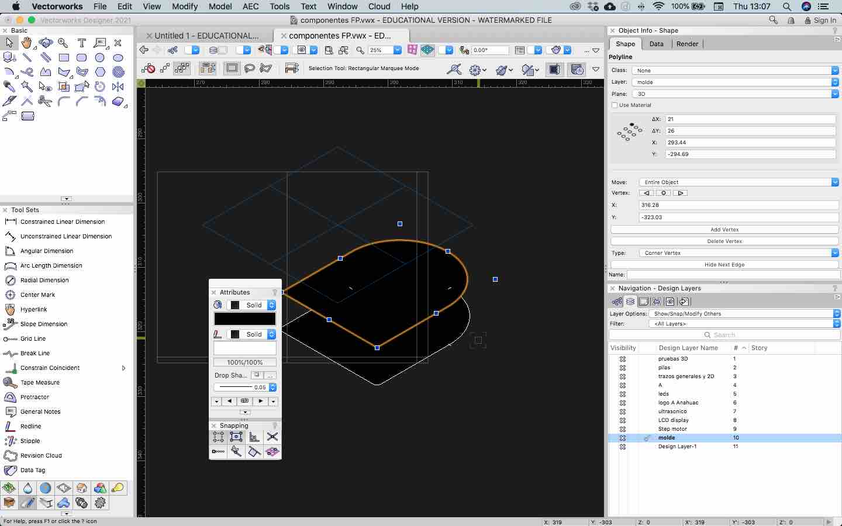Open the Layer dropdown showing molde
Viewport: 842px width, 526px height.
[x=736, y=82]
